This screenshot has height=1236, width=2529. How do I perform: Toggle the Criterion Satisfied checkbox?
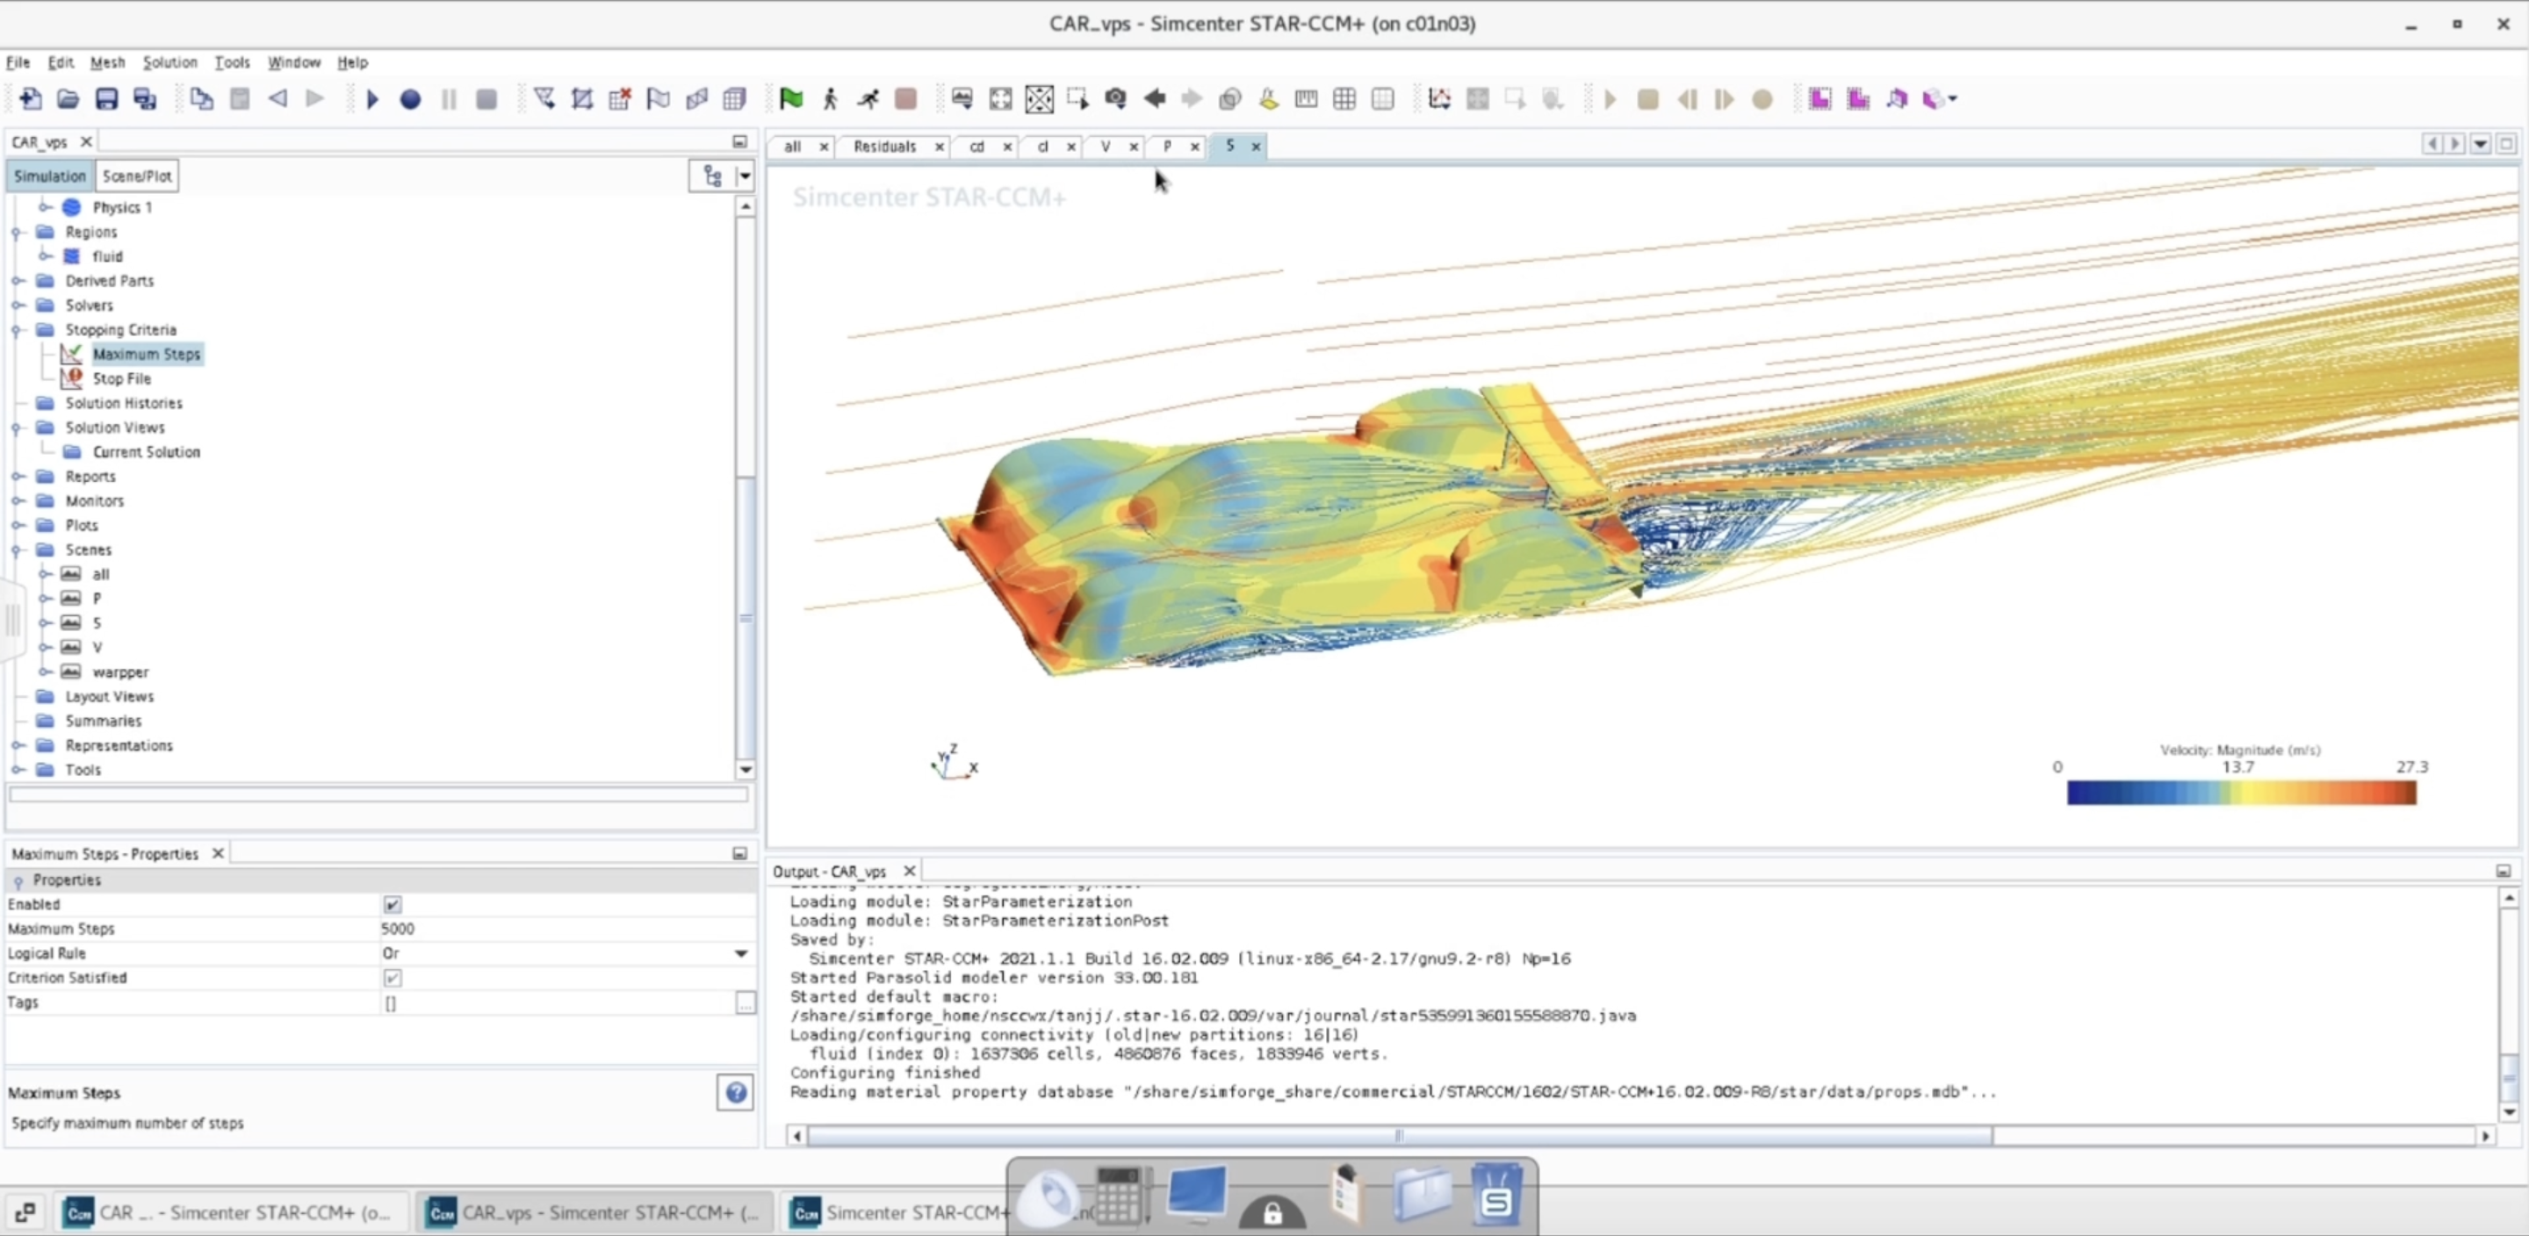[x=392, y=978]
